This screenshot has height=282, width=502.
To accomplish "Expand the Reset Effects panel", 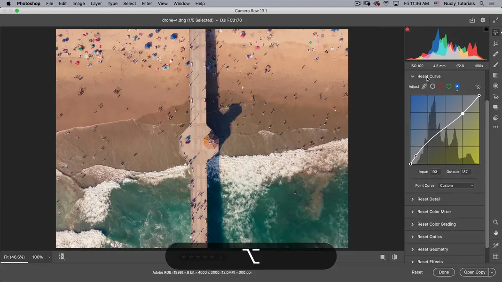I will click(412, 261).
